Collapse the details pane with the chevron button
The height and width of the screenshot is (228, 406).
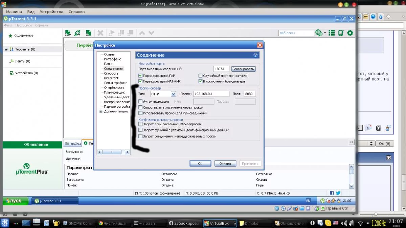click(x=352, y=143)
